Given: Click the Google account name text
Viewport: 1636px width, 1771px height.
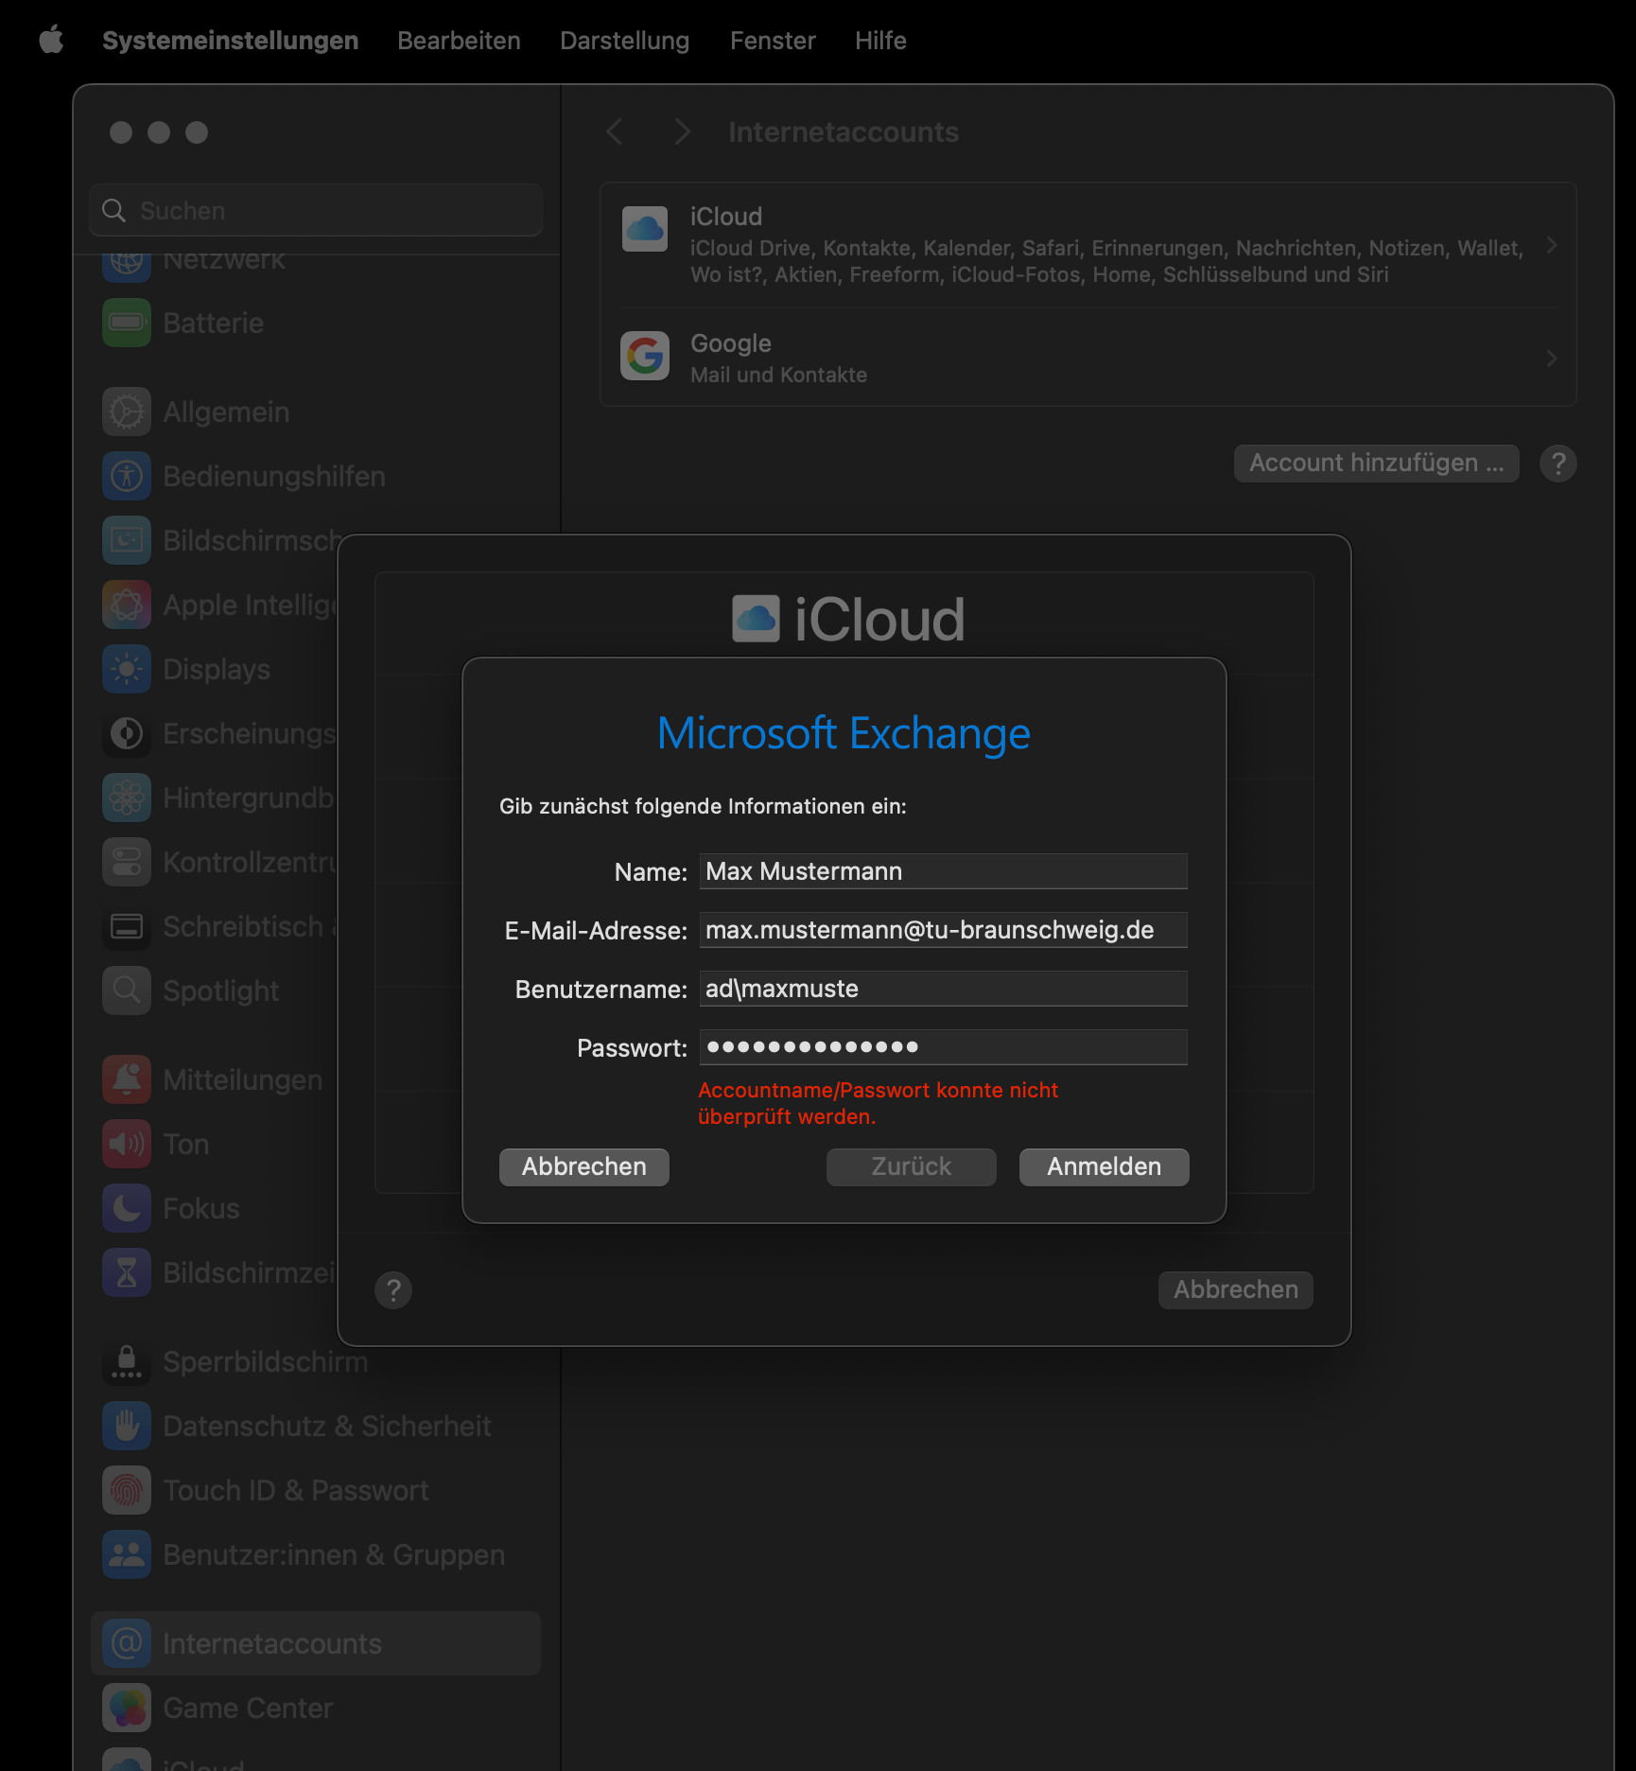Looking at the screenshot, I should pyautogui.click(x=730, y=343).
